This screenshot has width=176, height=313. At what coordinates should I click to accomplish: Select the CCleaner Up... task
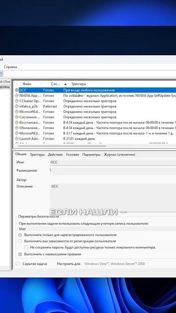pos(95,101)
